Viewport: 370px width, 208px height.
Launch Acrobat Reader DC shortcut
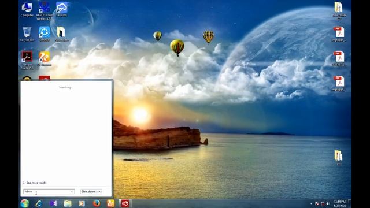(x=27, y=60)
